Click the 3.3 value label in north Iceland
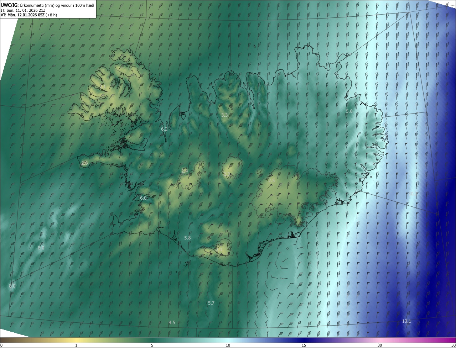The width and height of the screenshot is (456, 348). 224,115
